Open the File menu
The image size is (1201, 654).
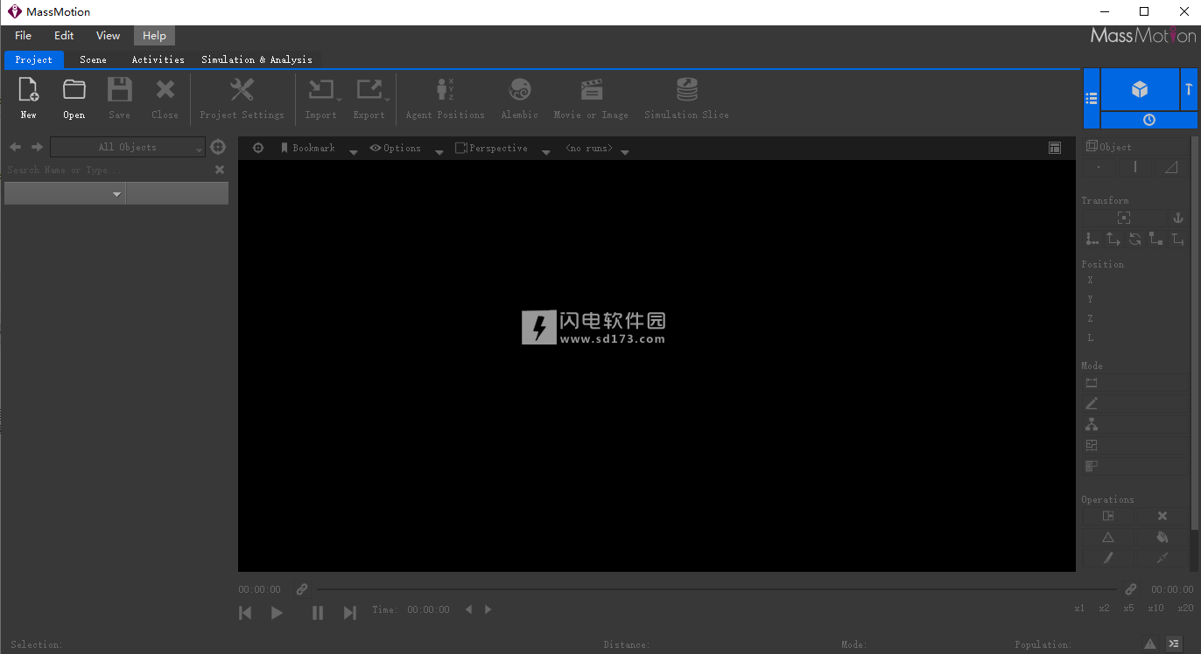tap(24, 36)
